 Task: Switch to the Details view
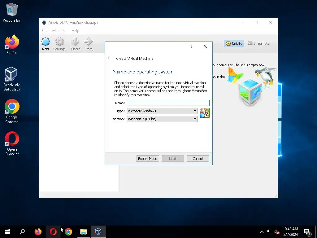[x=234, y=43]
